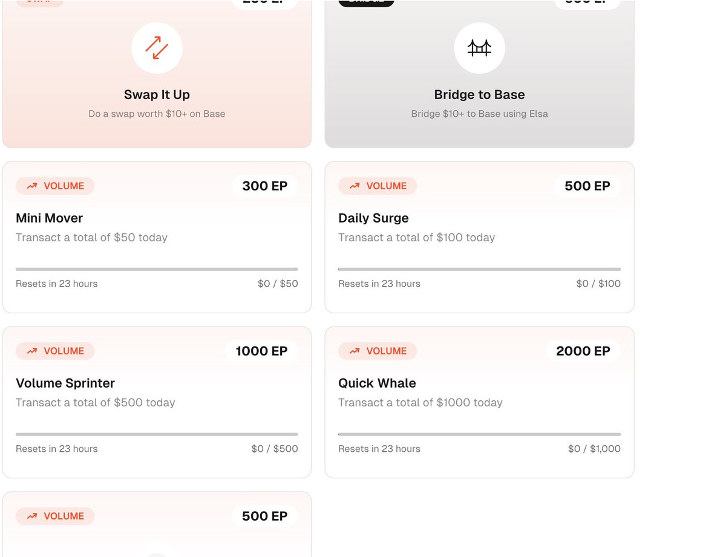Select the Daily Surge quest title
The image size is (726, 557).
tap(373, 218)
